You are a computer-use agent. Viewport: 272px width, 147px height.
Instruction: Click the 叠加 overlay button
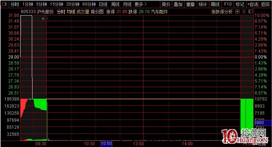[x=178, y=4]
